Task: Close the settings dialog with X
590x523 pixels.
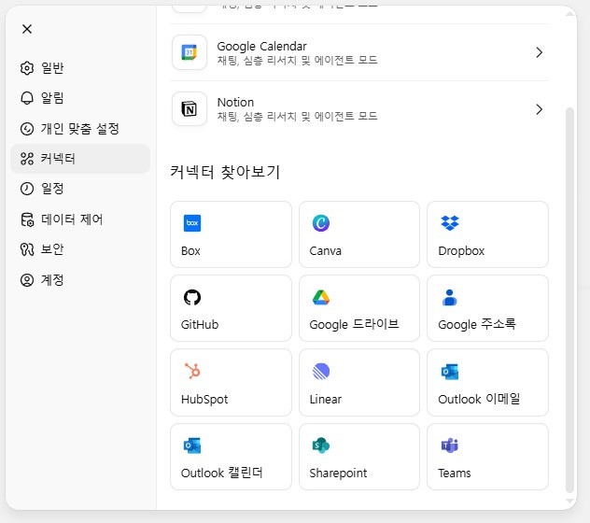Action: pos(27,29)
